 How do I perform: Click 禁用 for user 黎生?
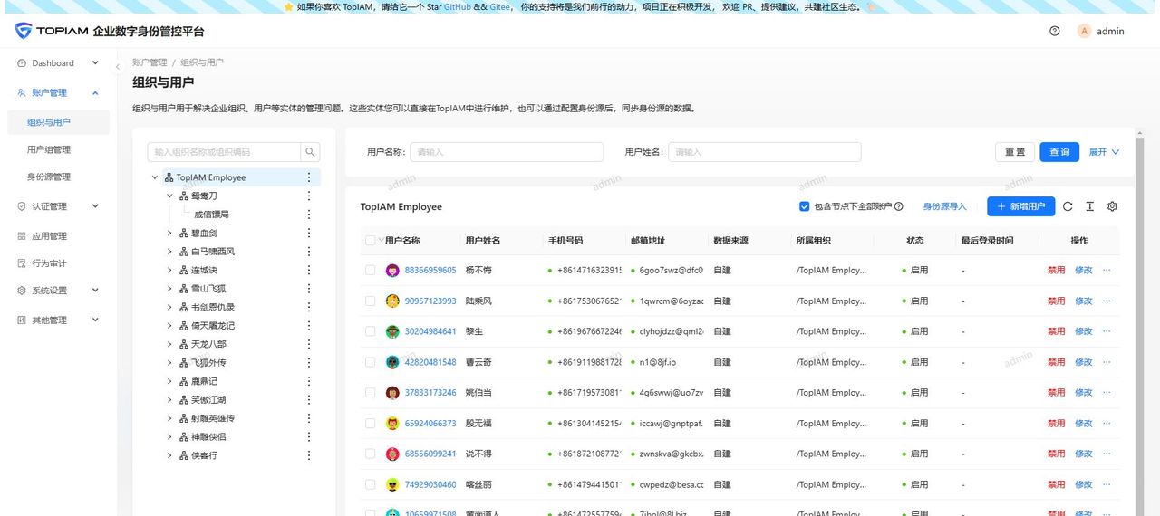pyautogui.click(x=1057, y=332)
